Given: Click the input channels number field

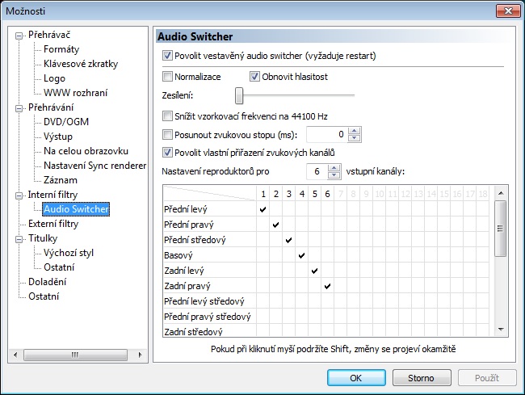Looking at the screenshot, I should tap(317, 171).
